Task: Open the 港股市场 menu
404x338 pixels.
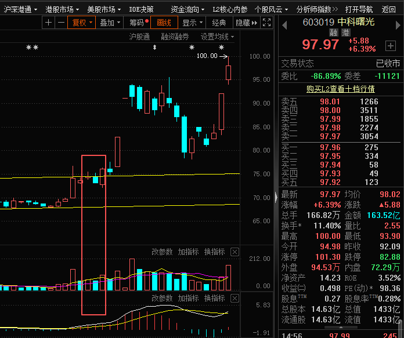Action: point(62,9)
